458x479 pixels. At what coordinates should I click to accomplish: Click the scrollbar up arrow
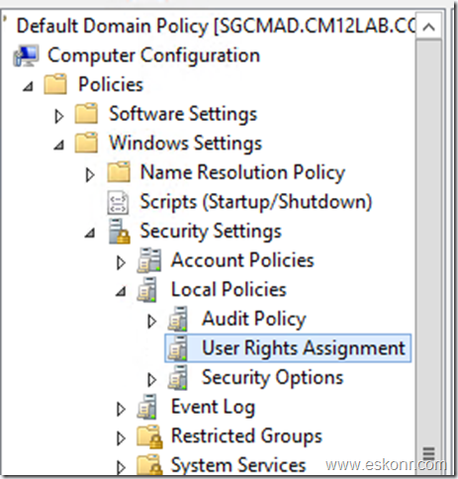(x=428, y=27)
